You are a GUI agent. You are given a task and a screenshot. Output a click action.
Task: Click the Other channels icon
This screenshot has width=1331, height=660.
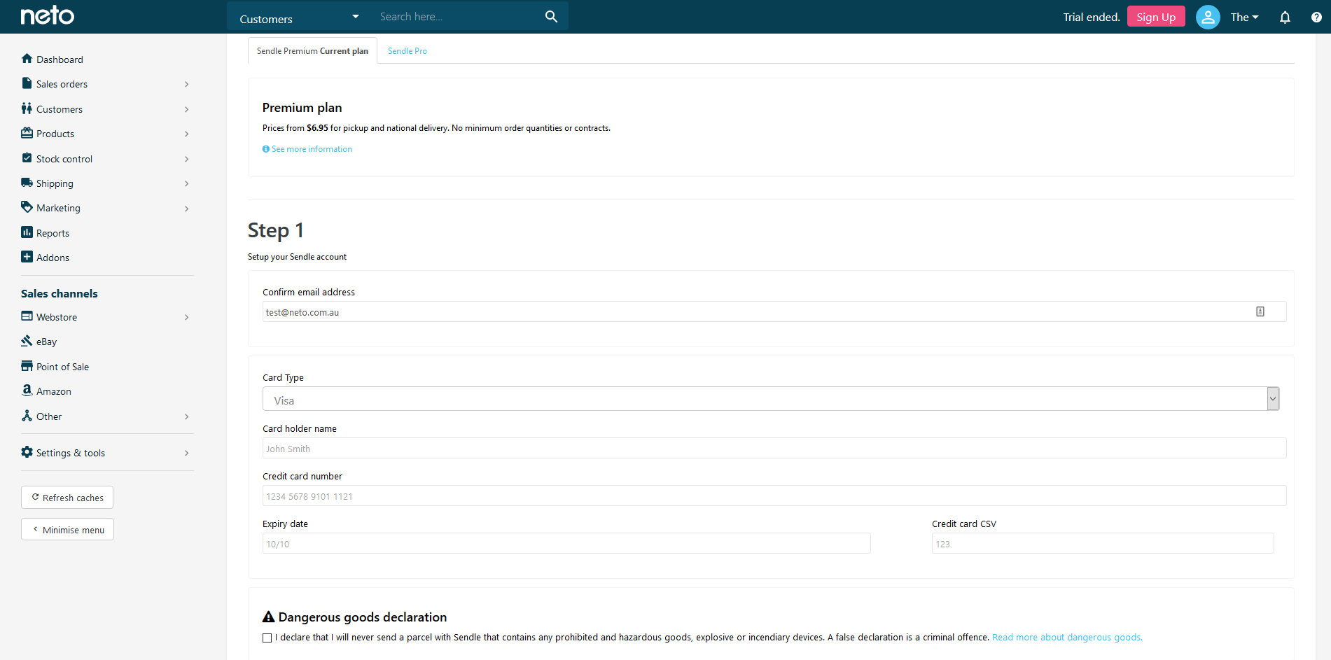point(27,416)
